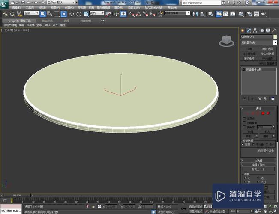The height and width of the screenshot is (214, 279).
Task: Click the Element sub-object red cube icon
Action: pyautogui.click(x=268, y=113)
